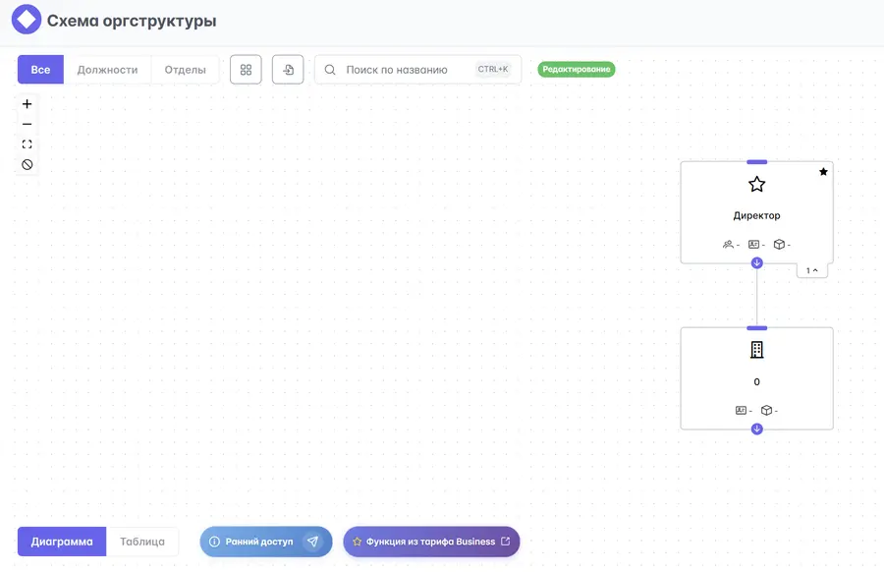Screen dimensions: 884x572
Task: Zoom out with the minus icon
Action: pyautogui.click(x=27, y=124)
